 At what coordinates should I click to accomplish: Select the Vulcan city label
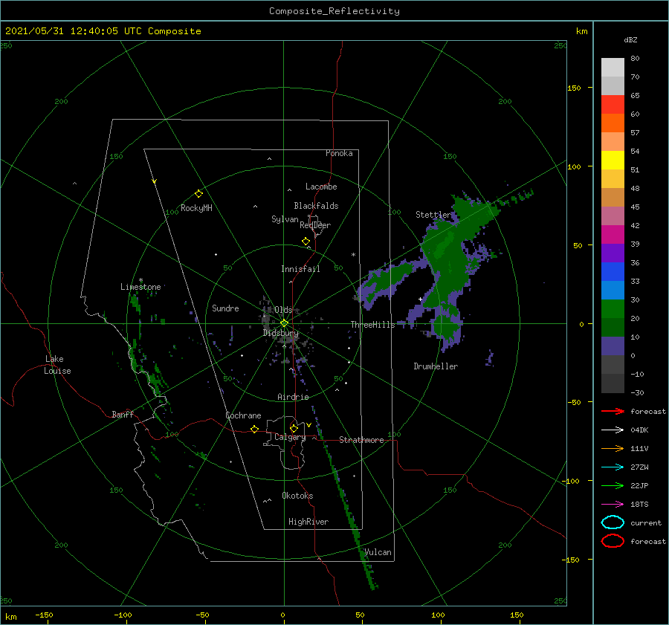coord(378,552)
